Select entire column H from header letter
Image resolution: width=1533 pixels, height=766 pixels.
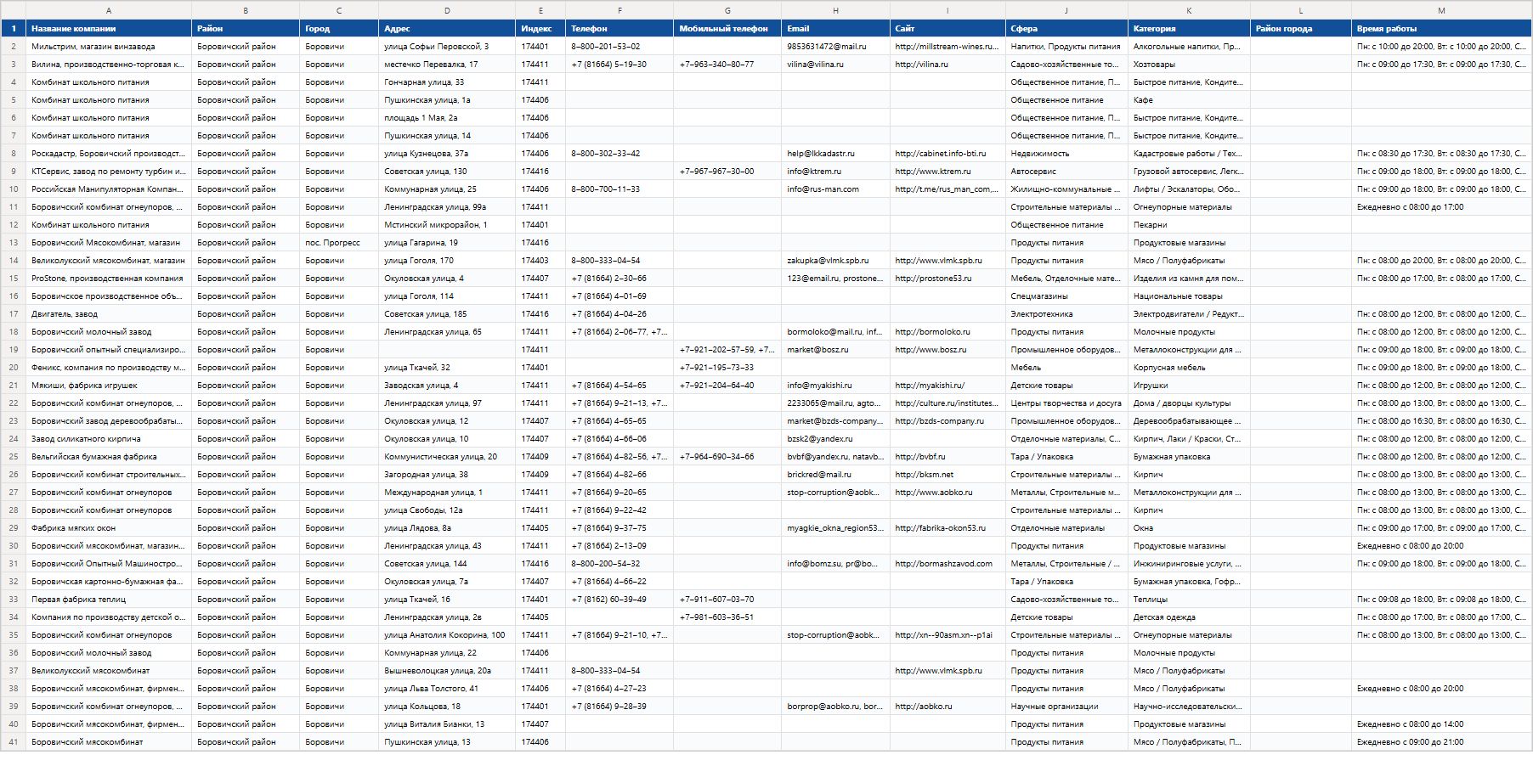pyautogui.click(x=835, y=10)
